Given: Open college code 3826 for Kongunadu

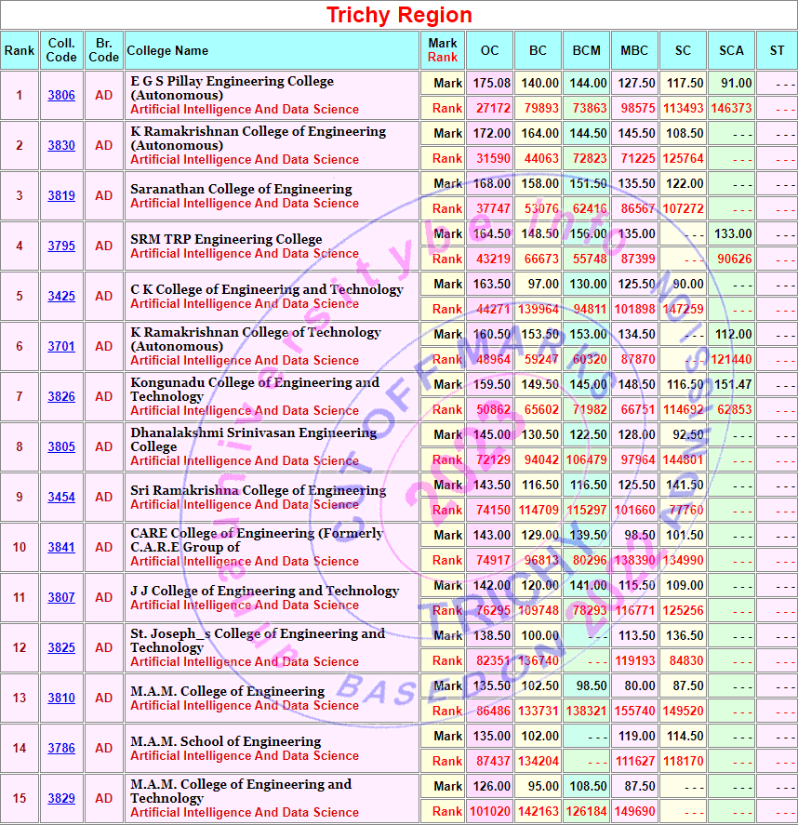Looking at the screenshot, I should tap(61, 397).
